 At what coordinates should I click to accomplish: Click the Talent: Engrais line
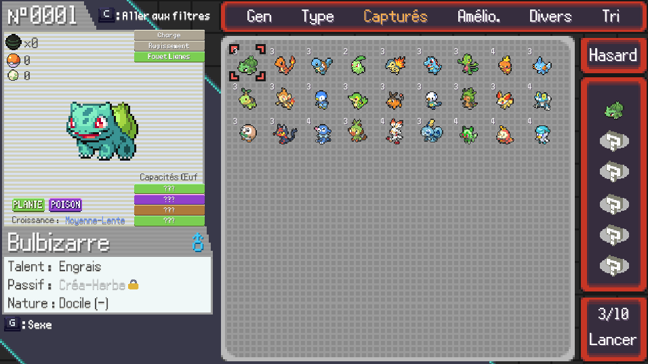(x=54, y=267)
